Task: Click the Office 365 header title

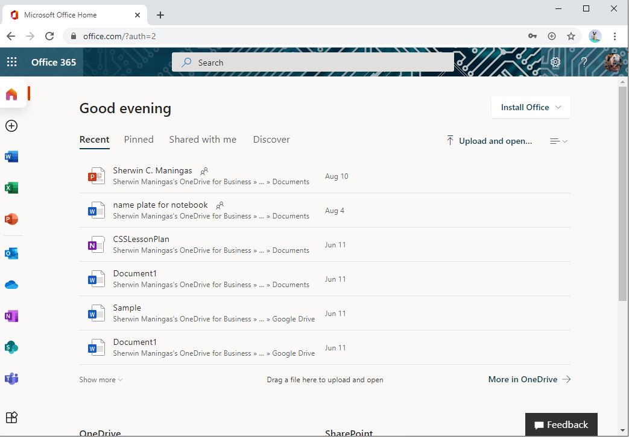Action: 54,62
